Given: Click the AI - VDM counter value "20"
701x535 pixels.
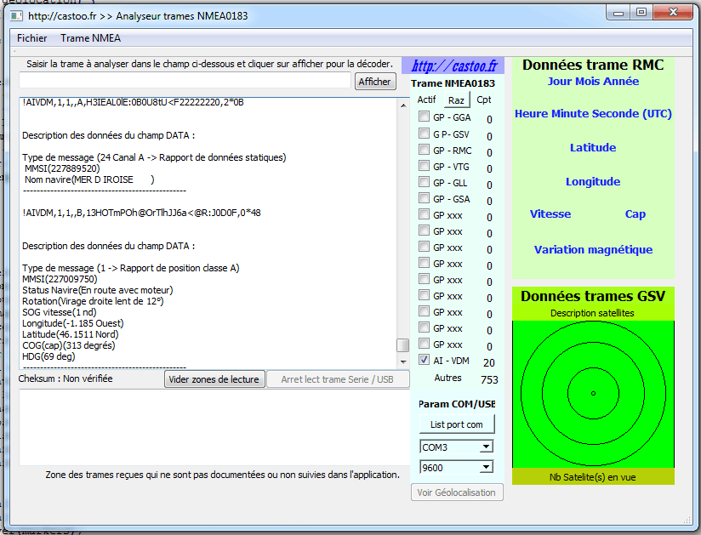Looking at the screenshot, I should [489, 363].
